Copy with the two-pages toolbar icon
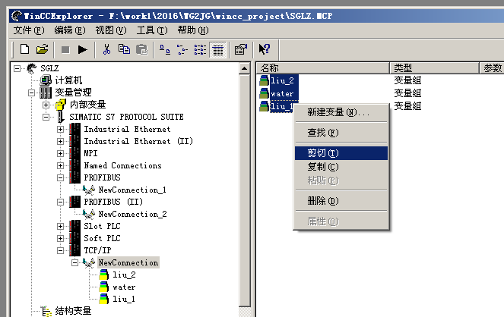 (x=124, y=49)
